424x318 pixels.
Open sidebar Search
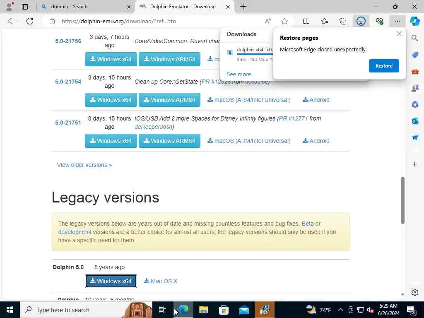pyautogui.click(x=415, y=38)
